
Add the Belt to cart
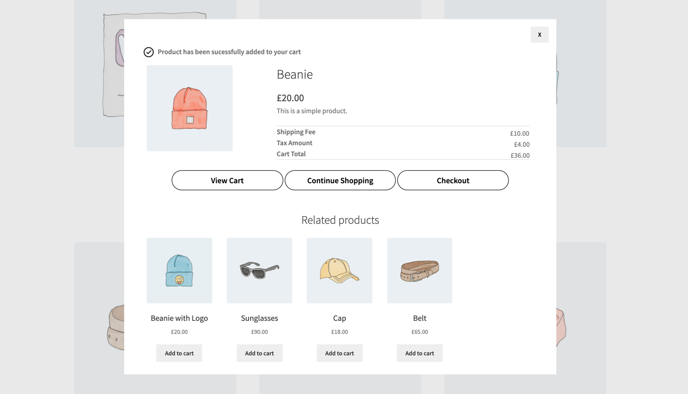pos(419,353)
